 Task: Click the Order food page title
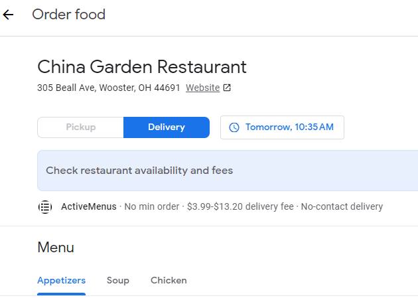pos(68,15)
